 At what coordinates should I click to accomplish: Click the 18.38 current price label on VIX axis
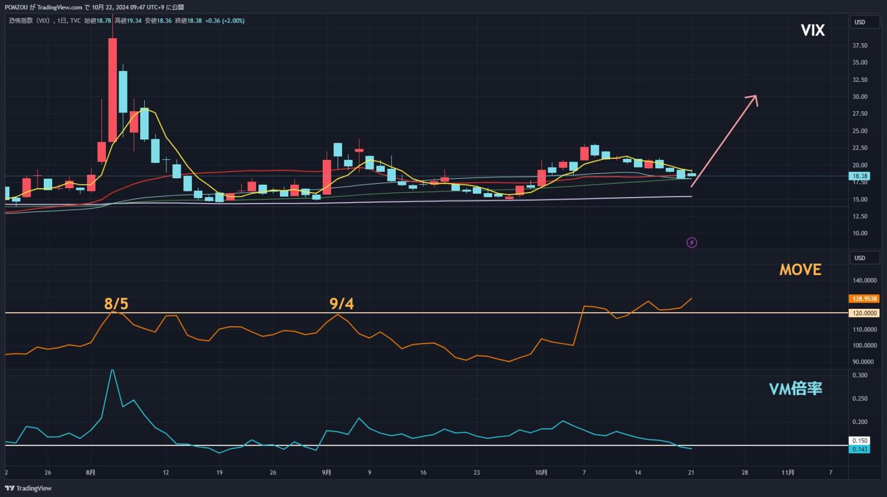(859, 176)
